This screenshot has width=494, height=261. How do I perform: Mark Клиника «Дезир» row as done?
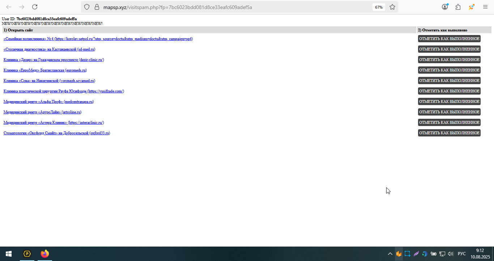point(449,60)
